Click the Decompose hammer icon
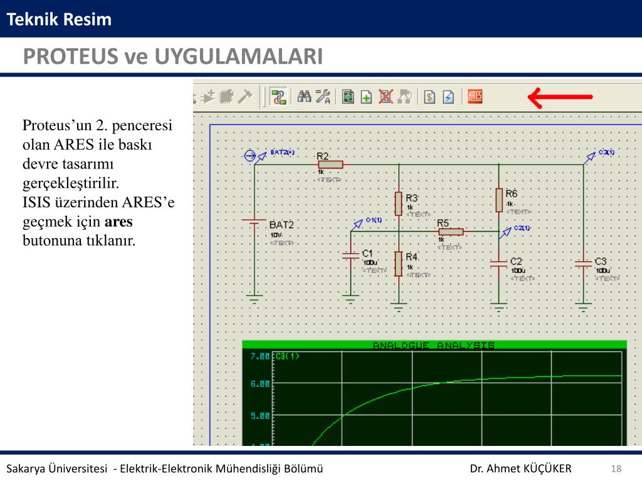642x481 pixels. tap(245, 97)
